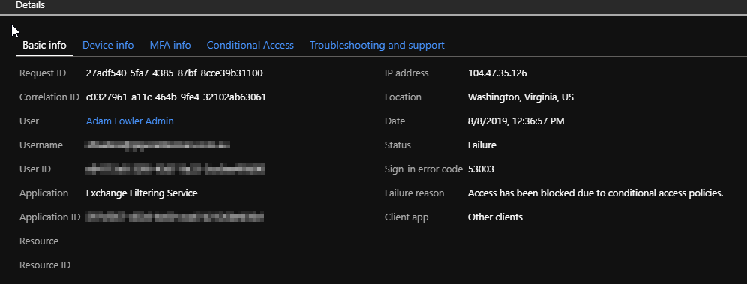Click the Location value Washington, Virginia, US

(520, 97)
